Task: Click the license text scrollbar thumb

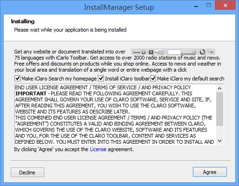Action: tap(219, 109)
